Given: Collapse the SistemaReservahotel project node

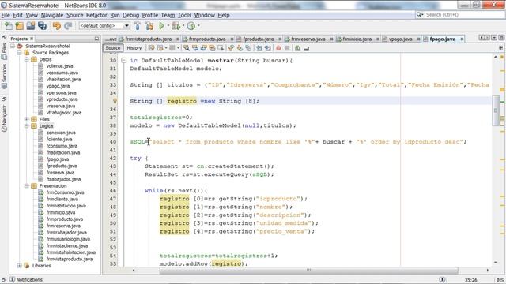Looking at the screenshot, I should pos(13,46).
